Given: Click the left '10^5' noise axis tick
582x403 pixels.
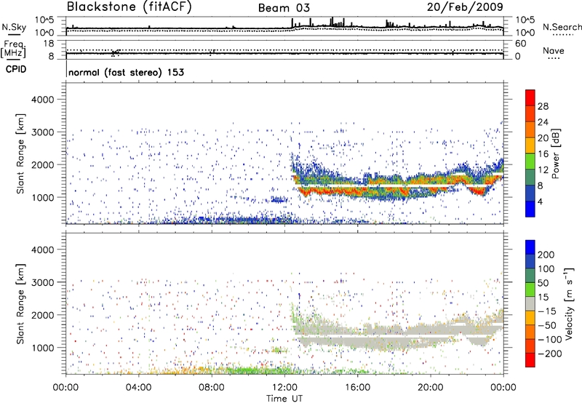Looking at the screenshot, I should click(44, 20).
